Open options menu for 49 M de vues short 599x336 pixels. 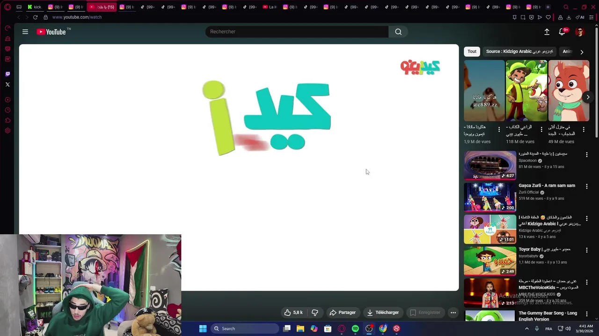pos(584,129)
